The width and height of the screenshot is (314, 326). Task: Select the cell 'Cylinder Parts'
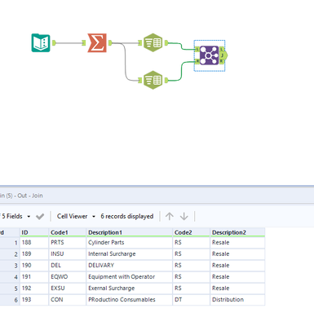tap(129, 242)
